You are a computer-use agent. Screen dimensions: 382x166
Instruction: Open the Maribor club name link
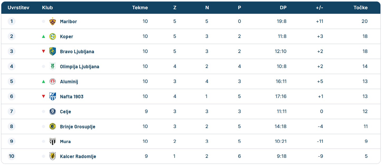point(68,22)
